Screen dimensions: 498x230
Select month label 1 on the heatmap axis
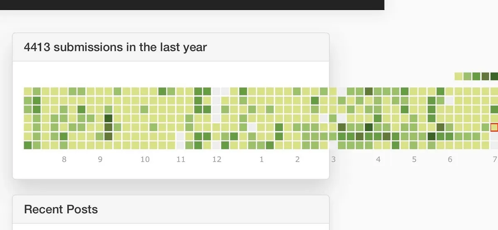tap(261, 159)
